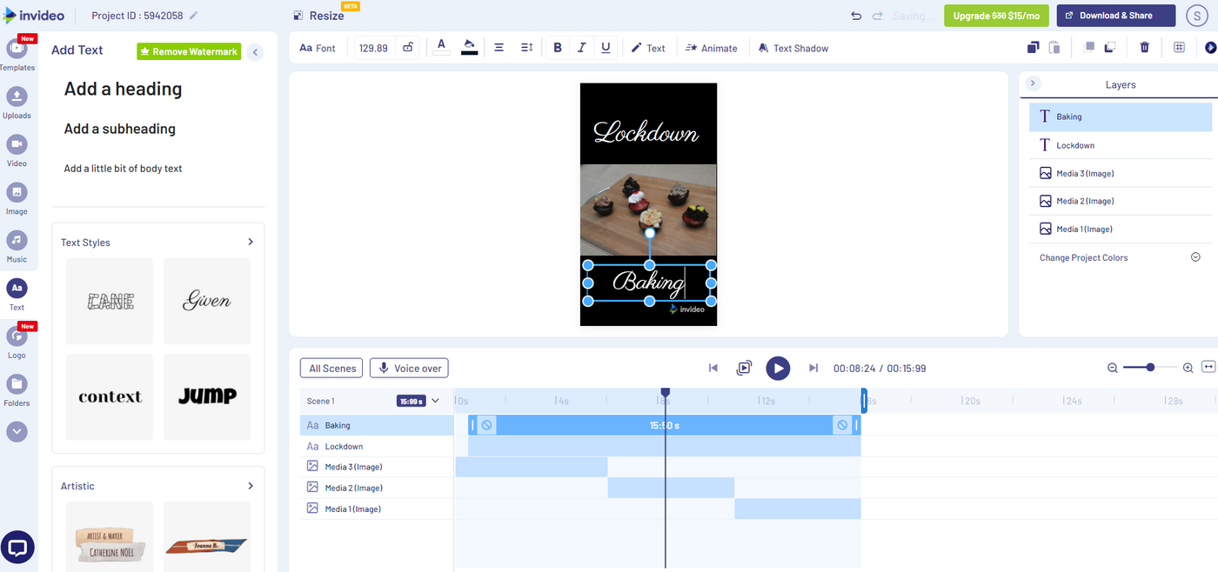Viewport: 1218px width, 572px height.
Task: Click the Download & Share button
Action: 1115,15
